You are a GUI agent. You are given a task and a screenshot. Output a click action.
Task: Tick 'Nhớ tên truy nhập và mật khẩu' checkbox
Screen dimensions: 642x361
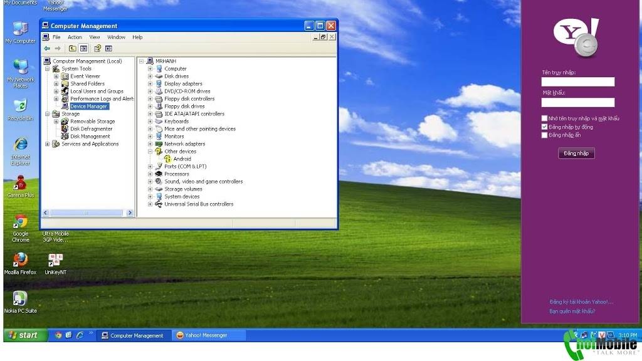[545, 118]
